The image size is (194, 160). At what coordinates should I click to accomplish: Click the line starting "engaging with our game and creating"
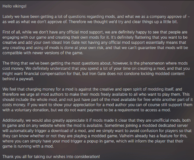coord(95,37)
